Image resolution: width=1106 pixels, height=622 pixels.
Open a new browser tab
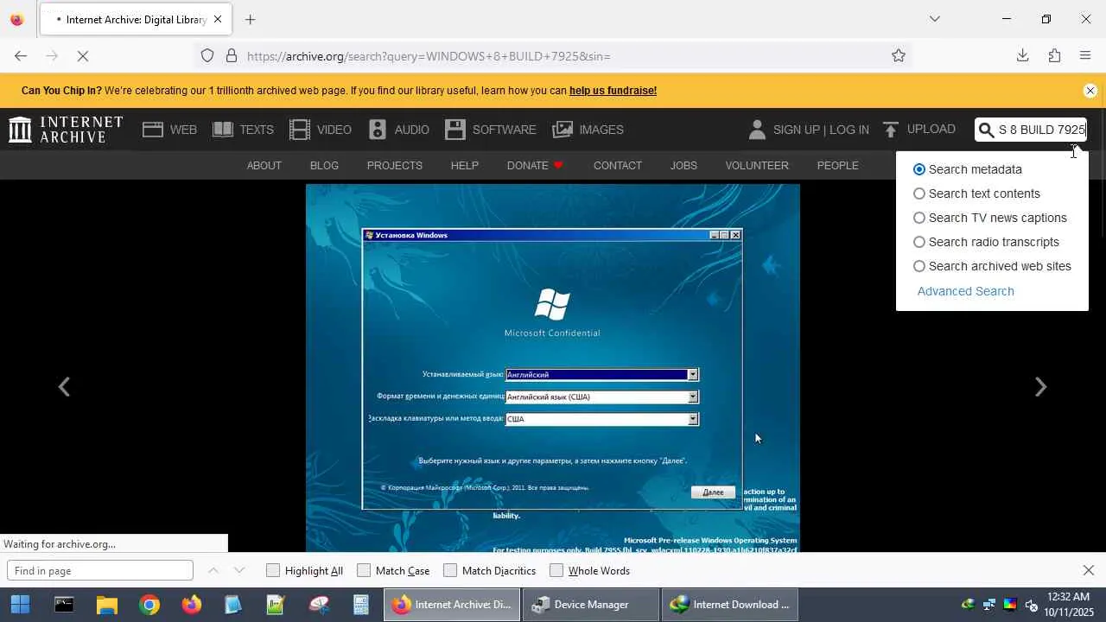click(x=251, y=19)
